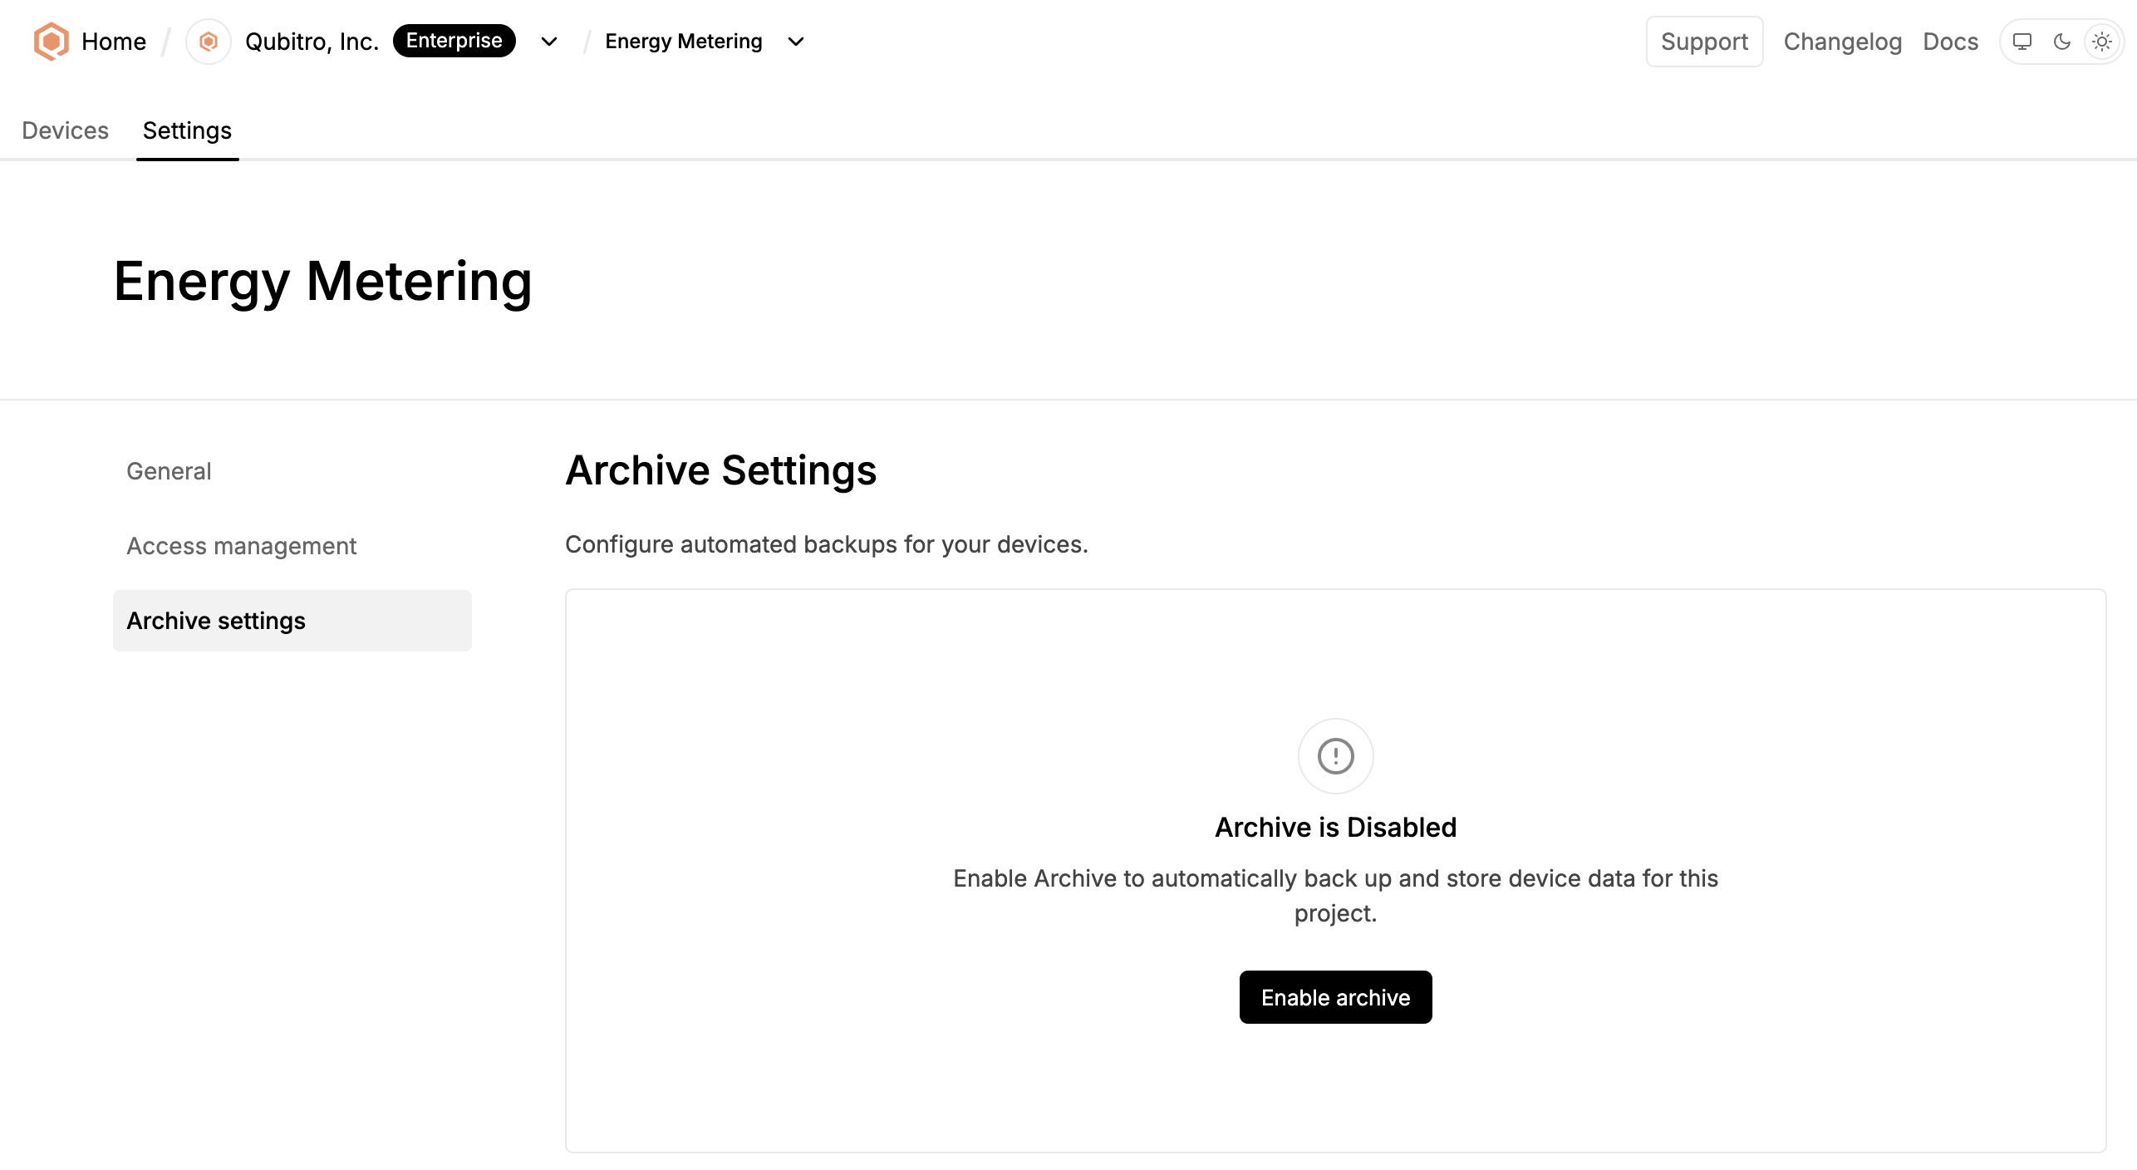This screenshot has height=1170, width=2137.
Task: Click the Archive is Disabled alert icon
Action: point(1336,756)
